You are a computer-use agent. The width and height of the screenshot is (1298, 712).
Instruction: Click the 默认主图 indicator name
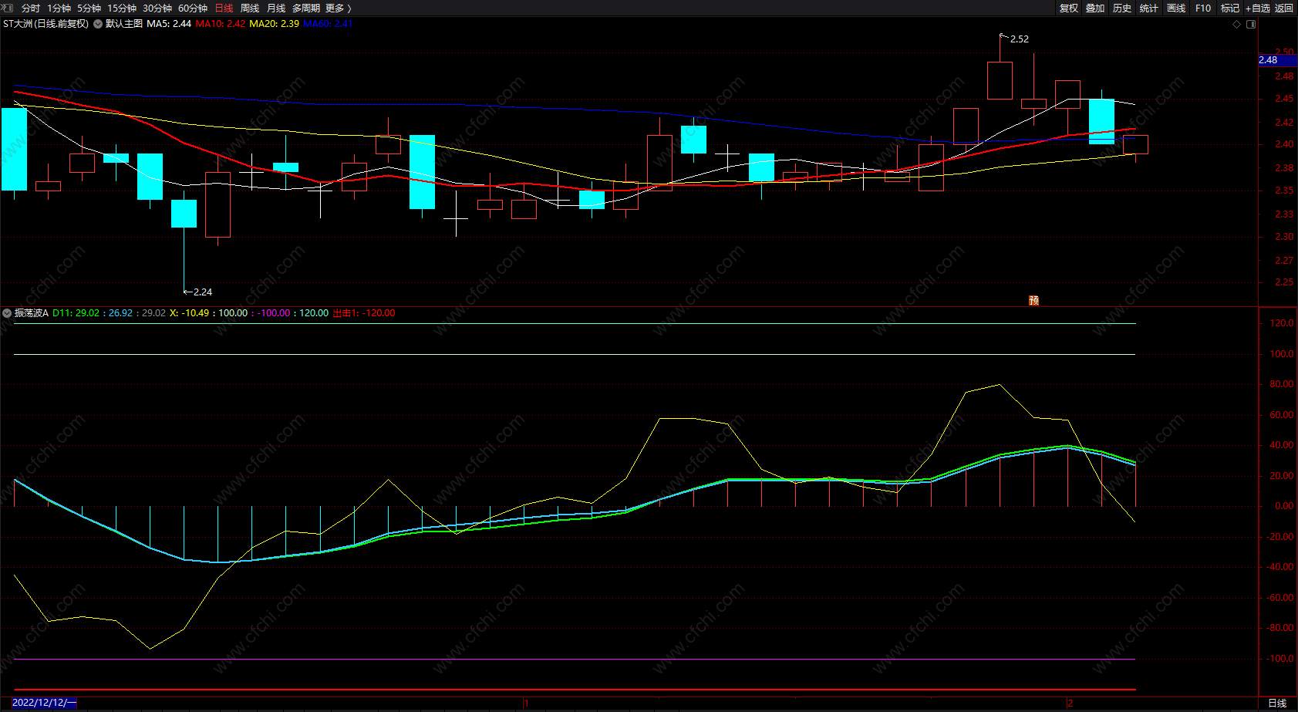click(x=124, y=24)
